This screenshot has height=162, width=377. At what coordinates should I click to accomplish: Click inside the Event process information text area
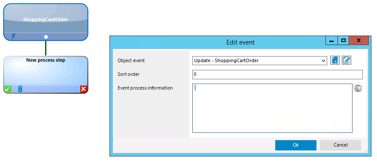coord(272,108)
